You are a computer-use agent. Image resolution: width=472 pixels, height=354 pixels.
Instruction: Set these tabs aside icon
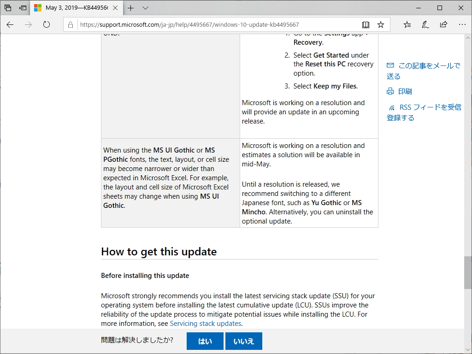pos(23,8)
